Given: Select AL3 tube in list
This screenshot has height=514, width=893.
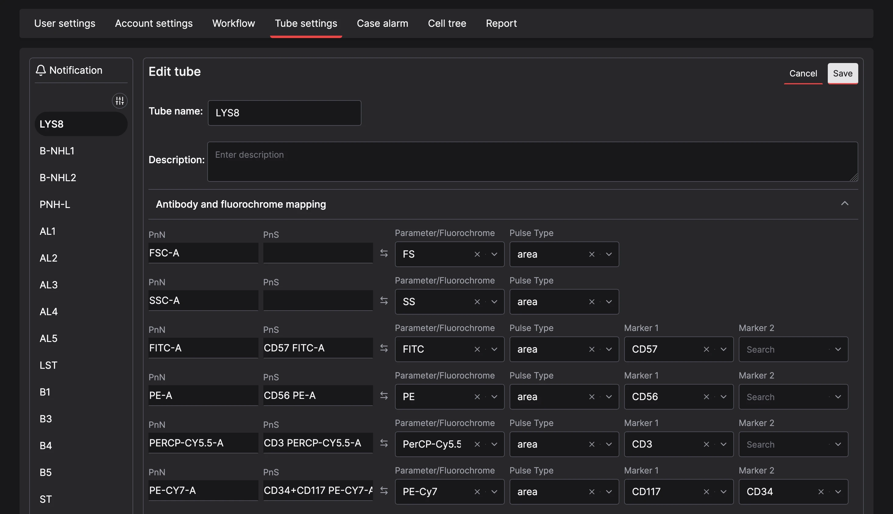Looking at the screenshot, I should pos(81,285).
